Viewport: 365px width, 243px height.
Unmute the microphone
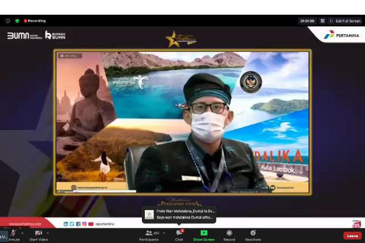click(x=14, y=235)
